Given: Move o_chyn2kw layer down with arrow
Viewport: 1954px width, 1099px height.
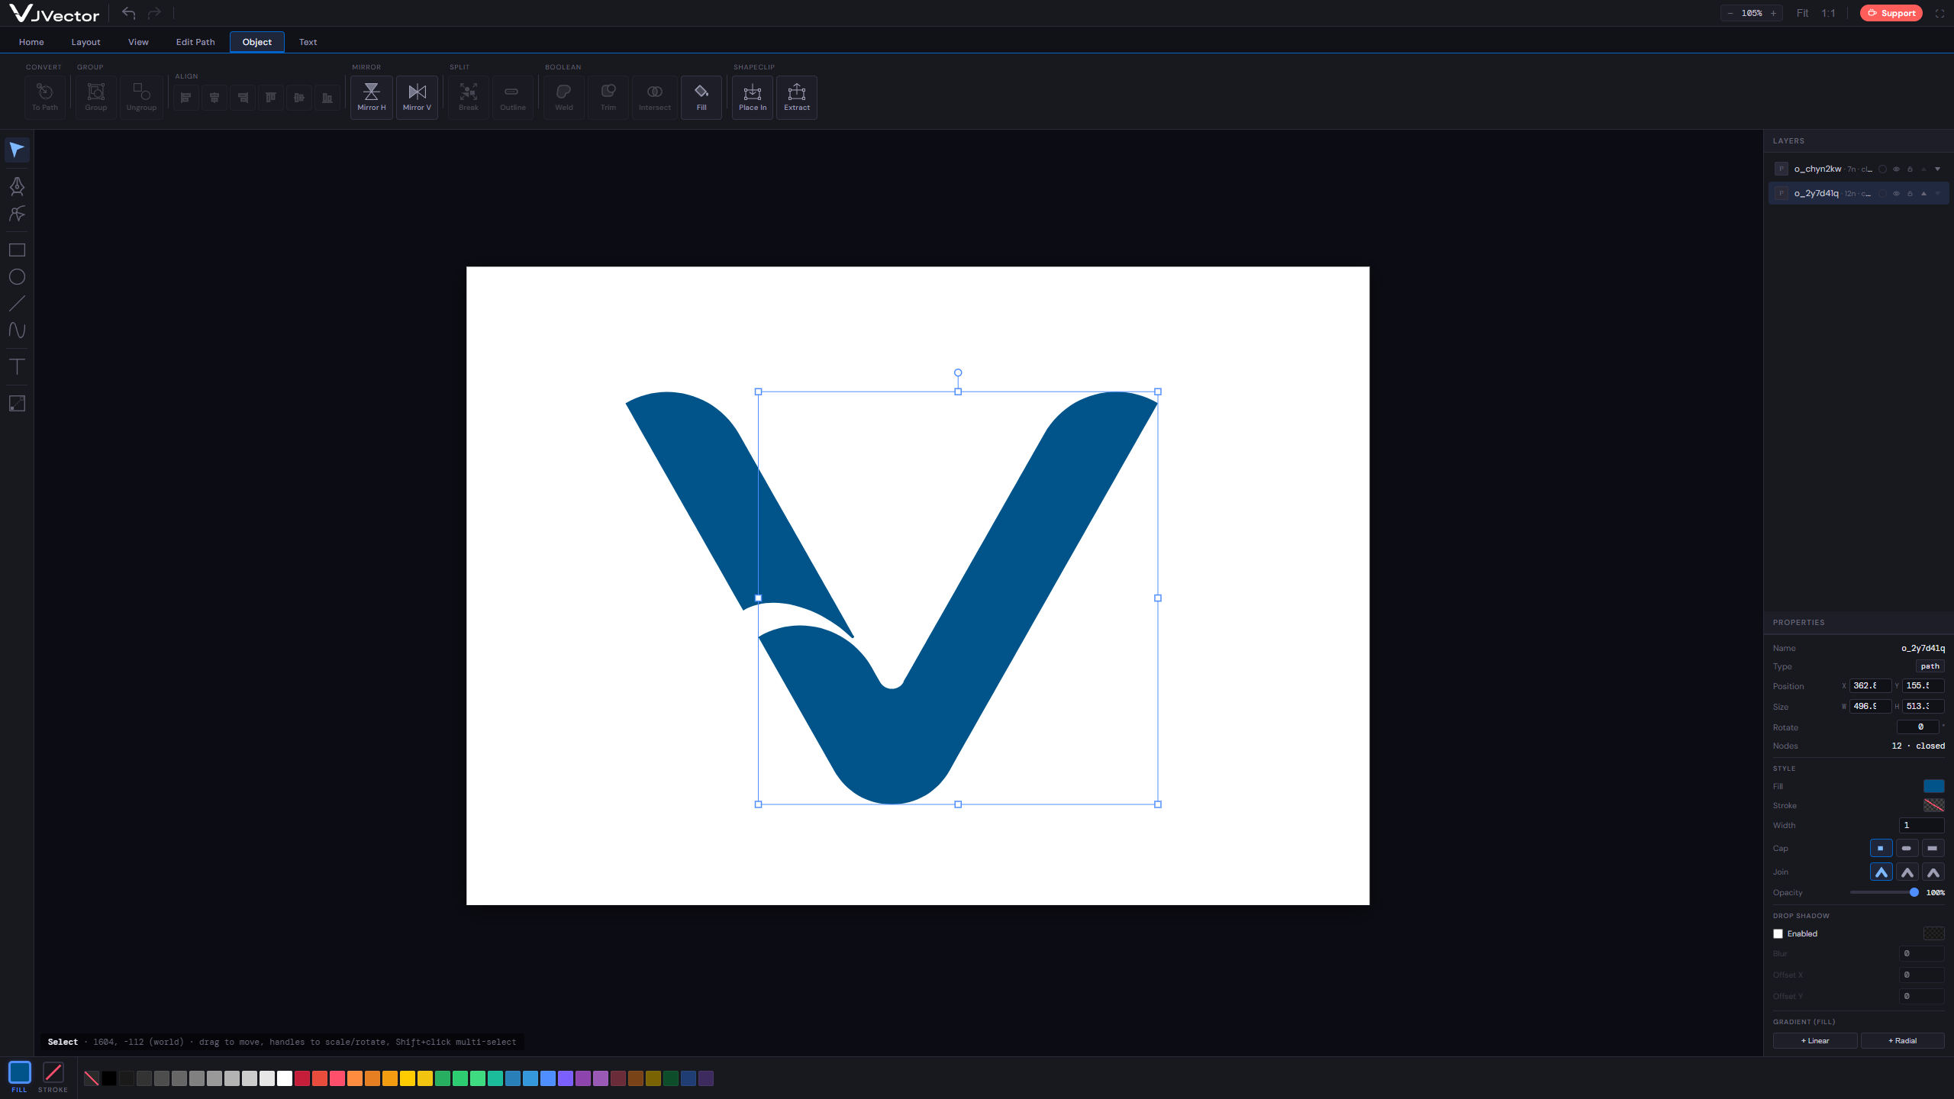Looking at the screenshot, I should click(1937, 169).
